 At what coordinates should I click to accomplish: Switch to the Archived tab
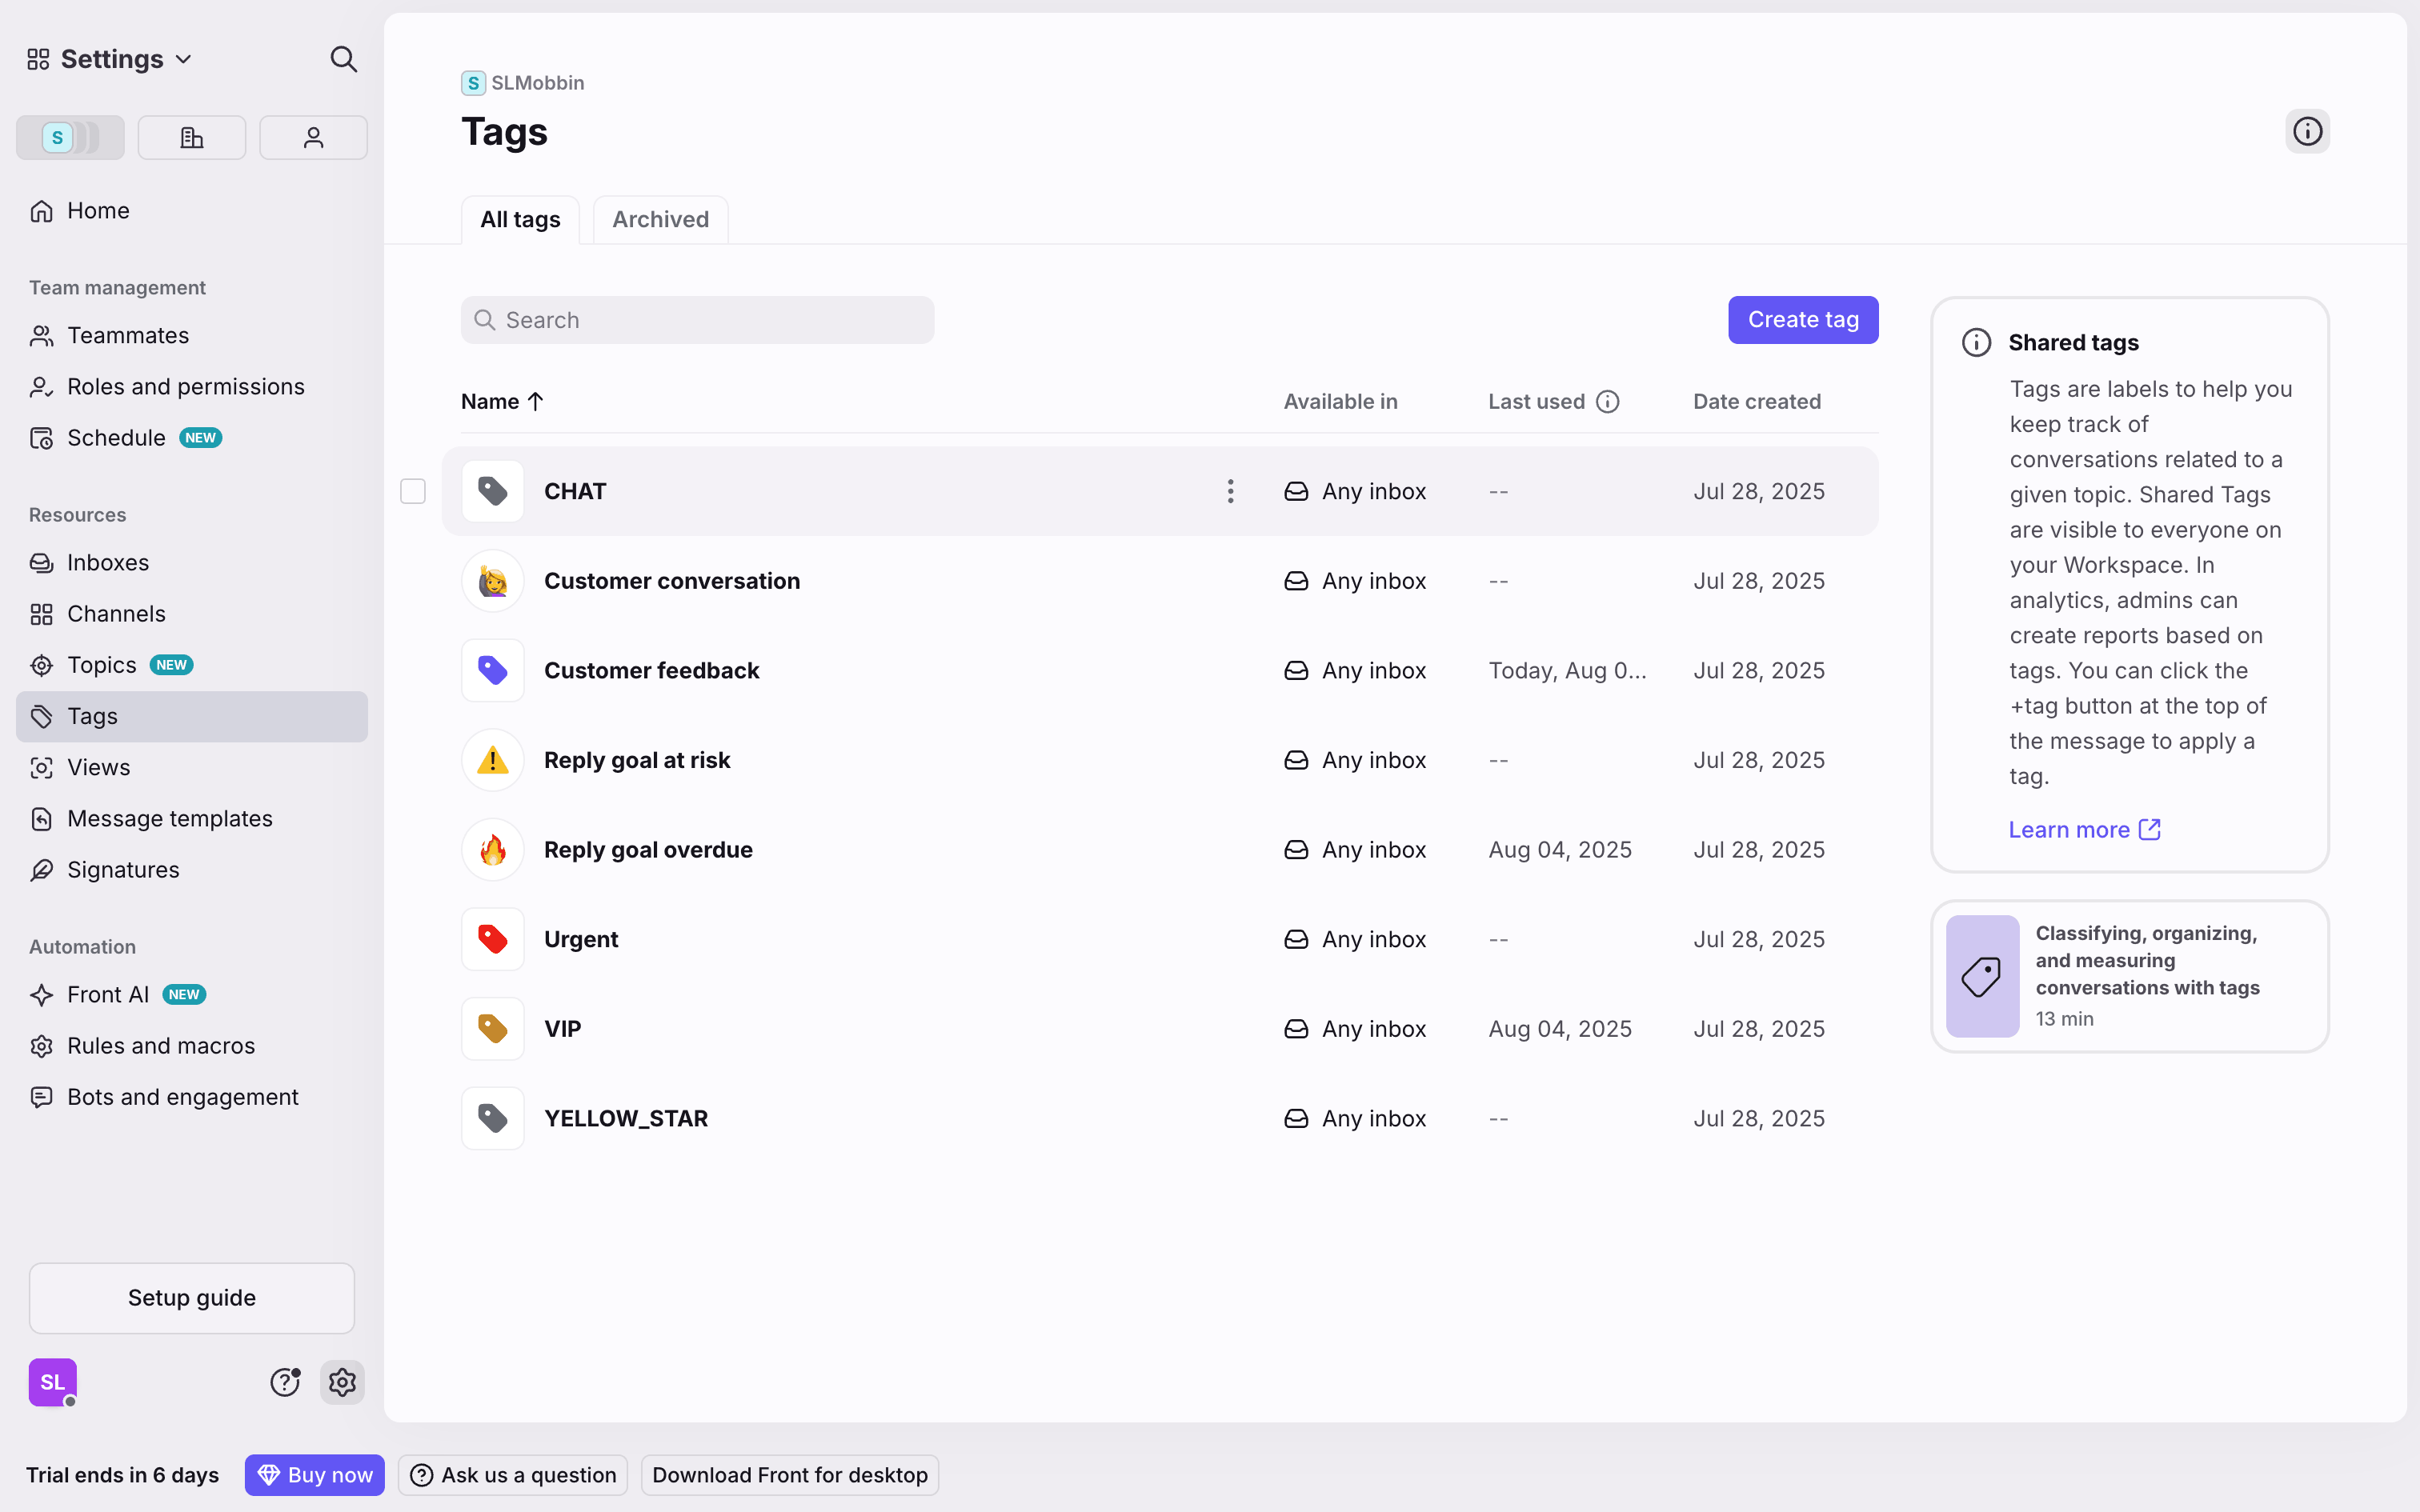point(660,219)
